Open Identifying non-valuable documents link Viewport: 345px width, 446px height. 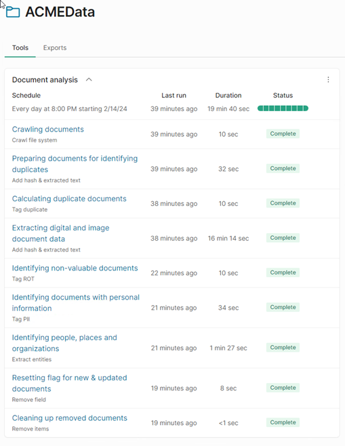75,268
